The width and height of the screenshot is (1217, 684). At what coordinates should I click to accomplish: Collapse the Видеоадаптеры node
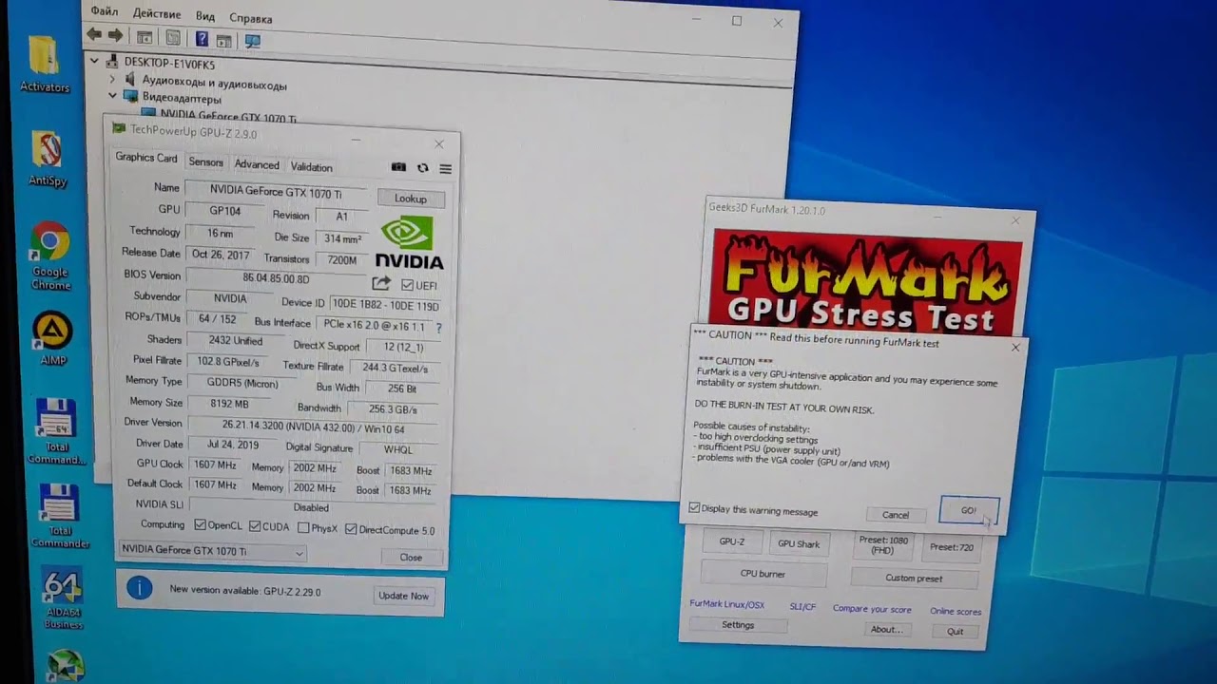[x=112, y=96]
